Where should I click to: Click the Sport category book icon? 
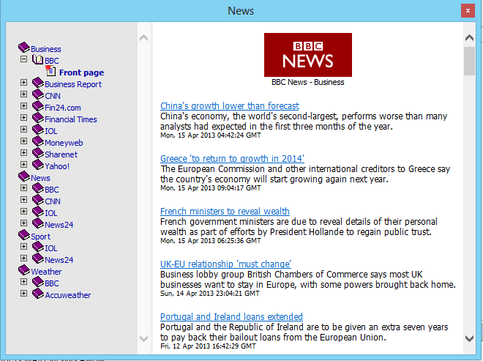coord(23,236)
